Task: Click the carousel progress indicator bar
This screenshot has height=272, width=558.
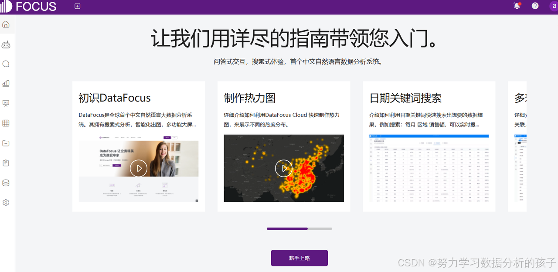Action: tap(299, 228)
